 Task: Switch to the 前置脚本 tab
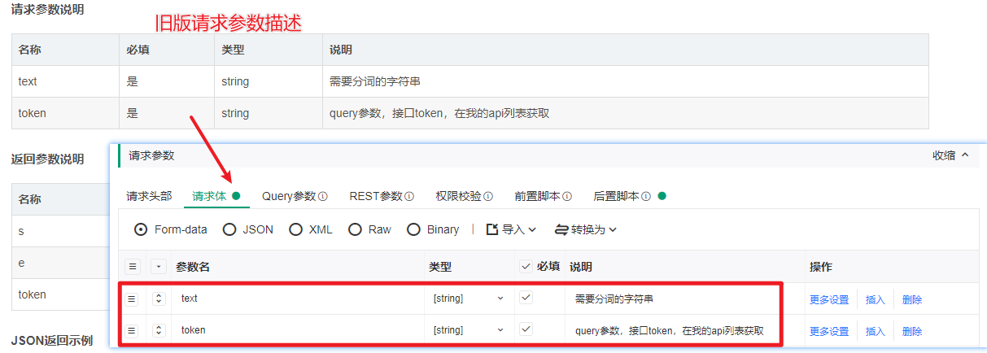(537, 196)
